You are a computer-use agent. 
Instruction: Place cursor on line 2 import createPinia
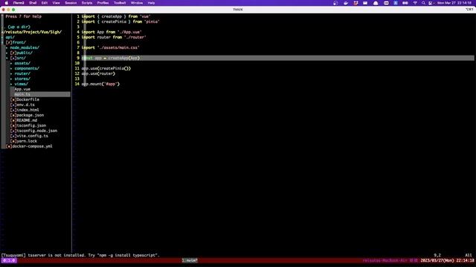pos(120,22)
